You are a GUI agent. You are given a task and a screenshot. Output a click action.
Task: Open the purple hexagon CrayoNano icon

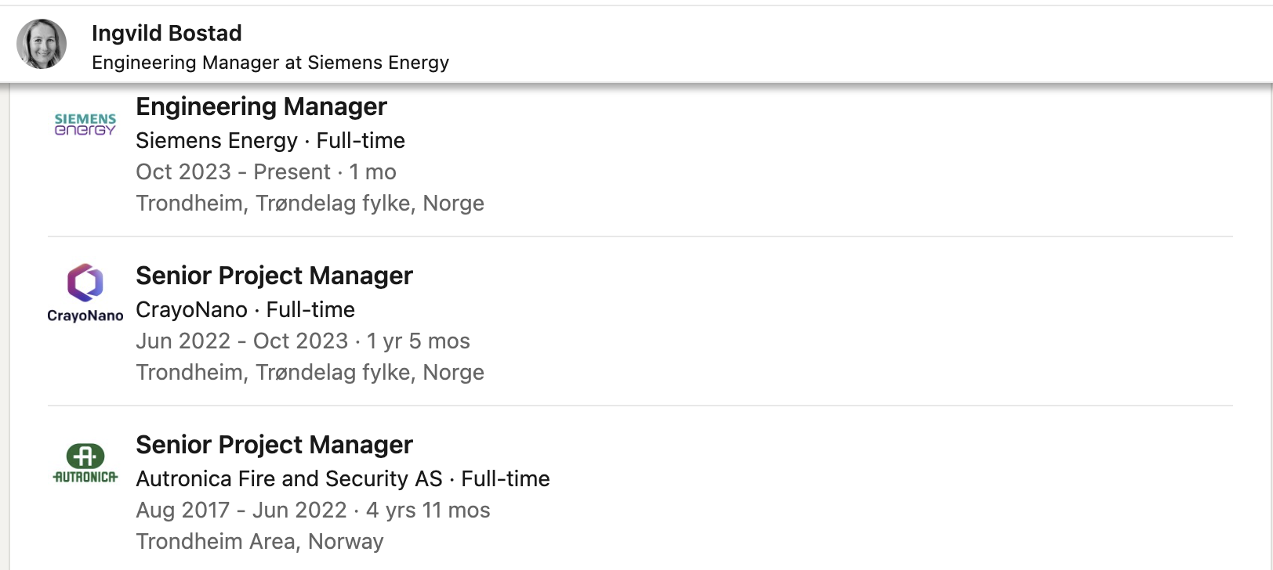(85, 283)
